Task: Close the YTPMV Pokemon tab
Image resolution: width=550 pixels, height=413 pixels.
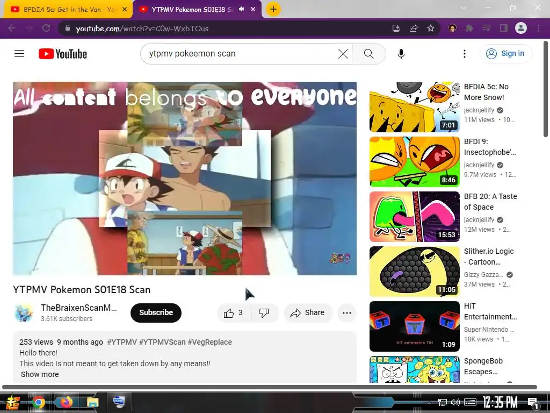Action: [253, 10]
